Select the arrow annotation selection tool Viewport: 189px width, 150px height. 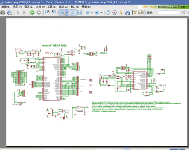point(121,12)
